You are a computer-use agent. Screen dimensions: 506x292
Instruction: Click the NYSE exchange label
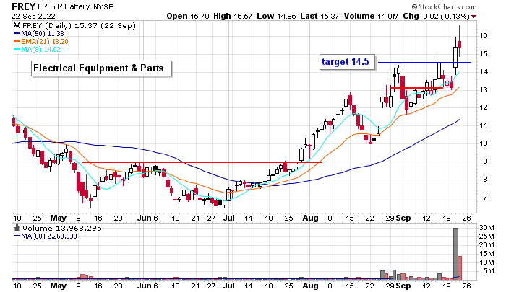(x=103, y=7)
